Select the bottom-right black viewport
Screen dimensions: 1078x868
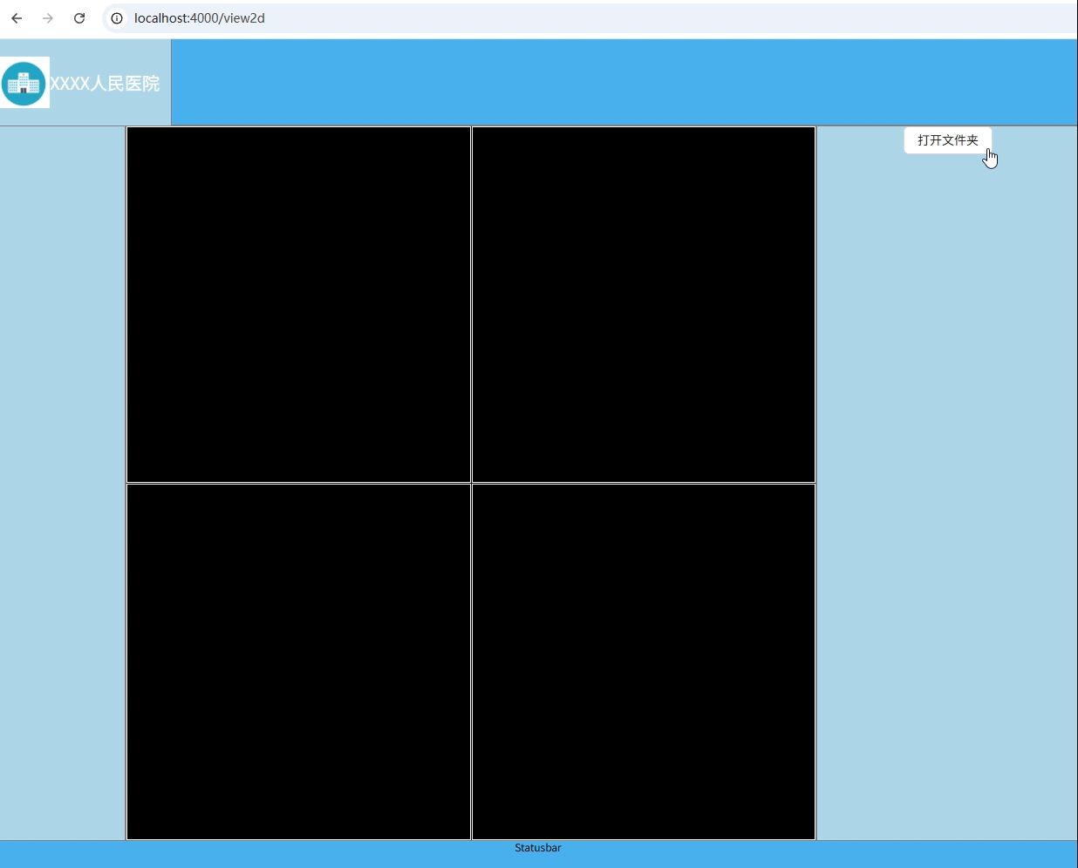[644, 662]
